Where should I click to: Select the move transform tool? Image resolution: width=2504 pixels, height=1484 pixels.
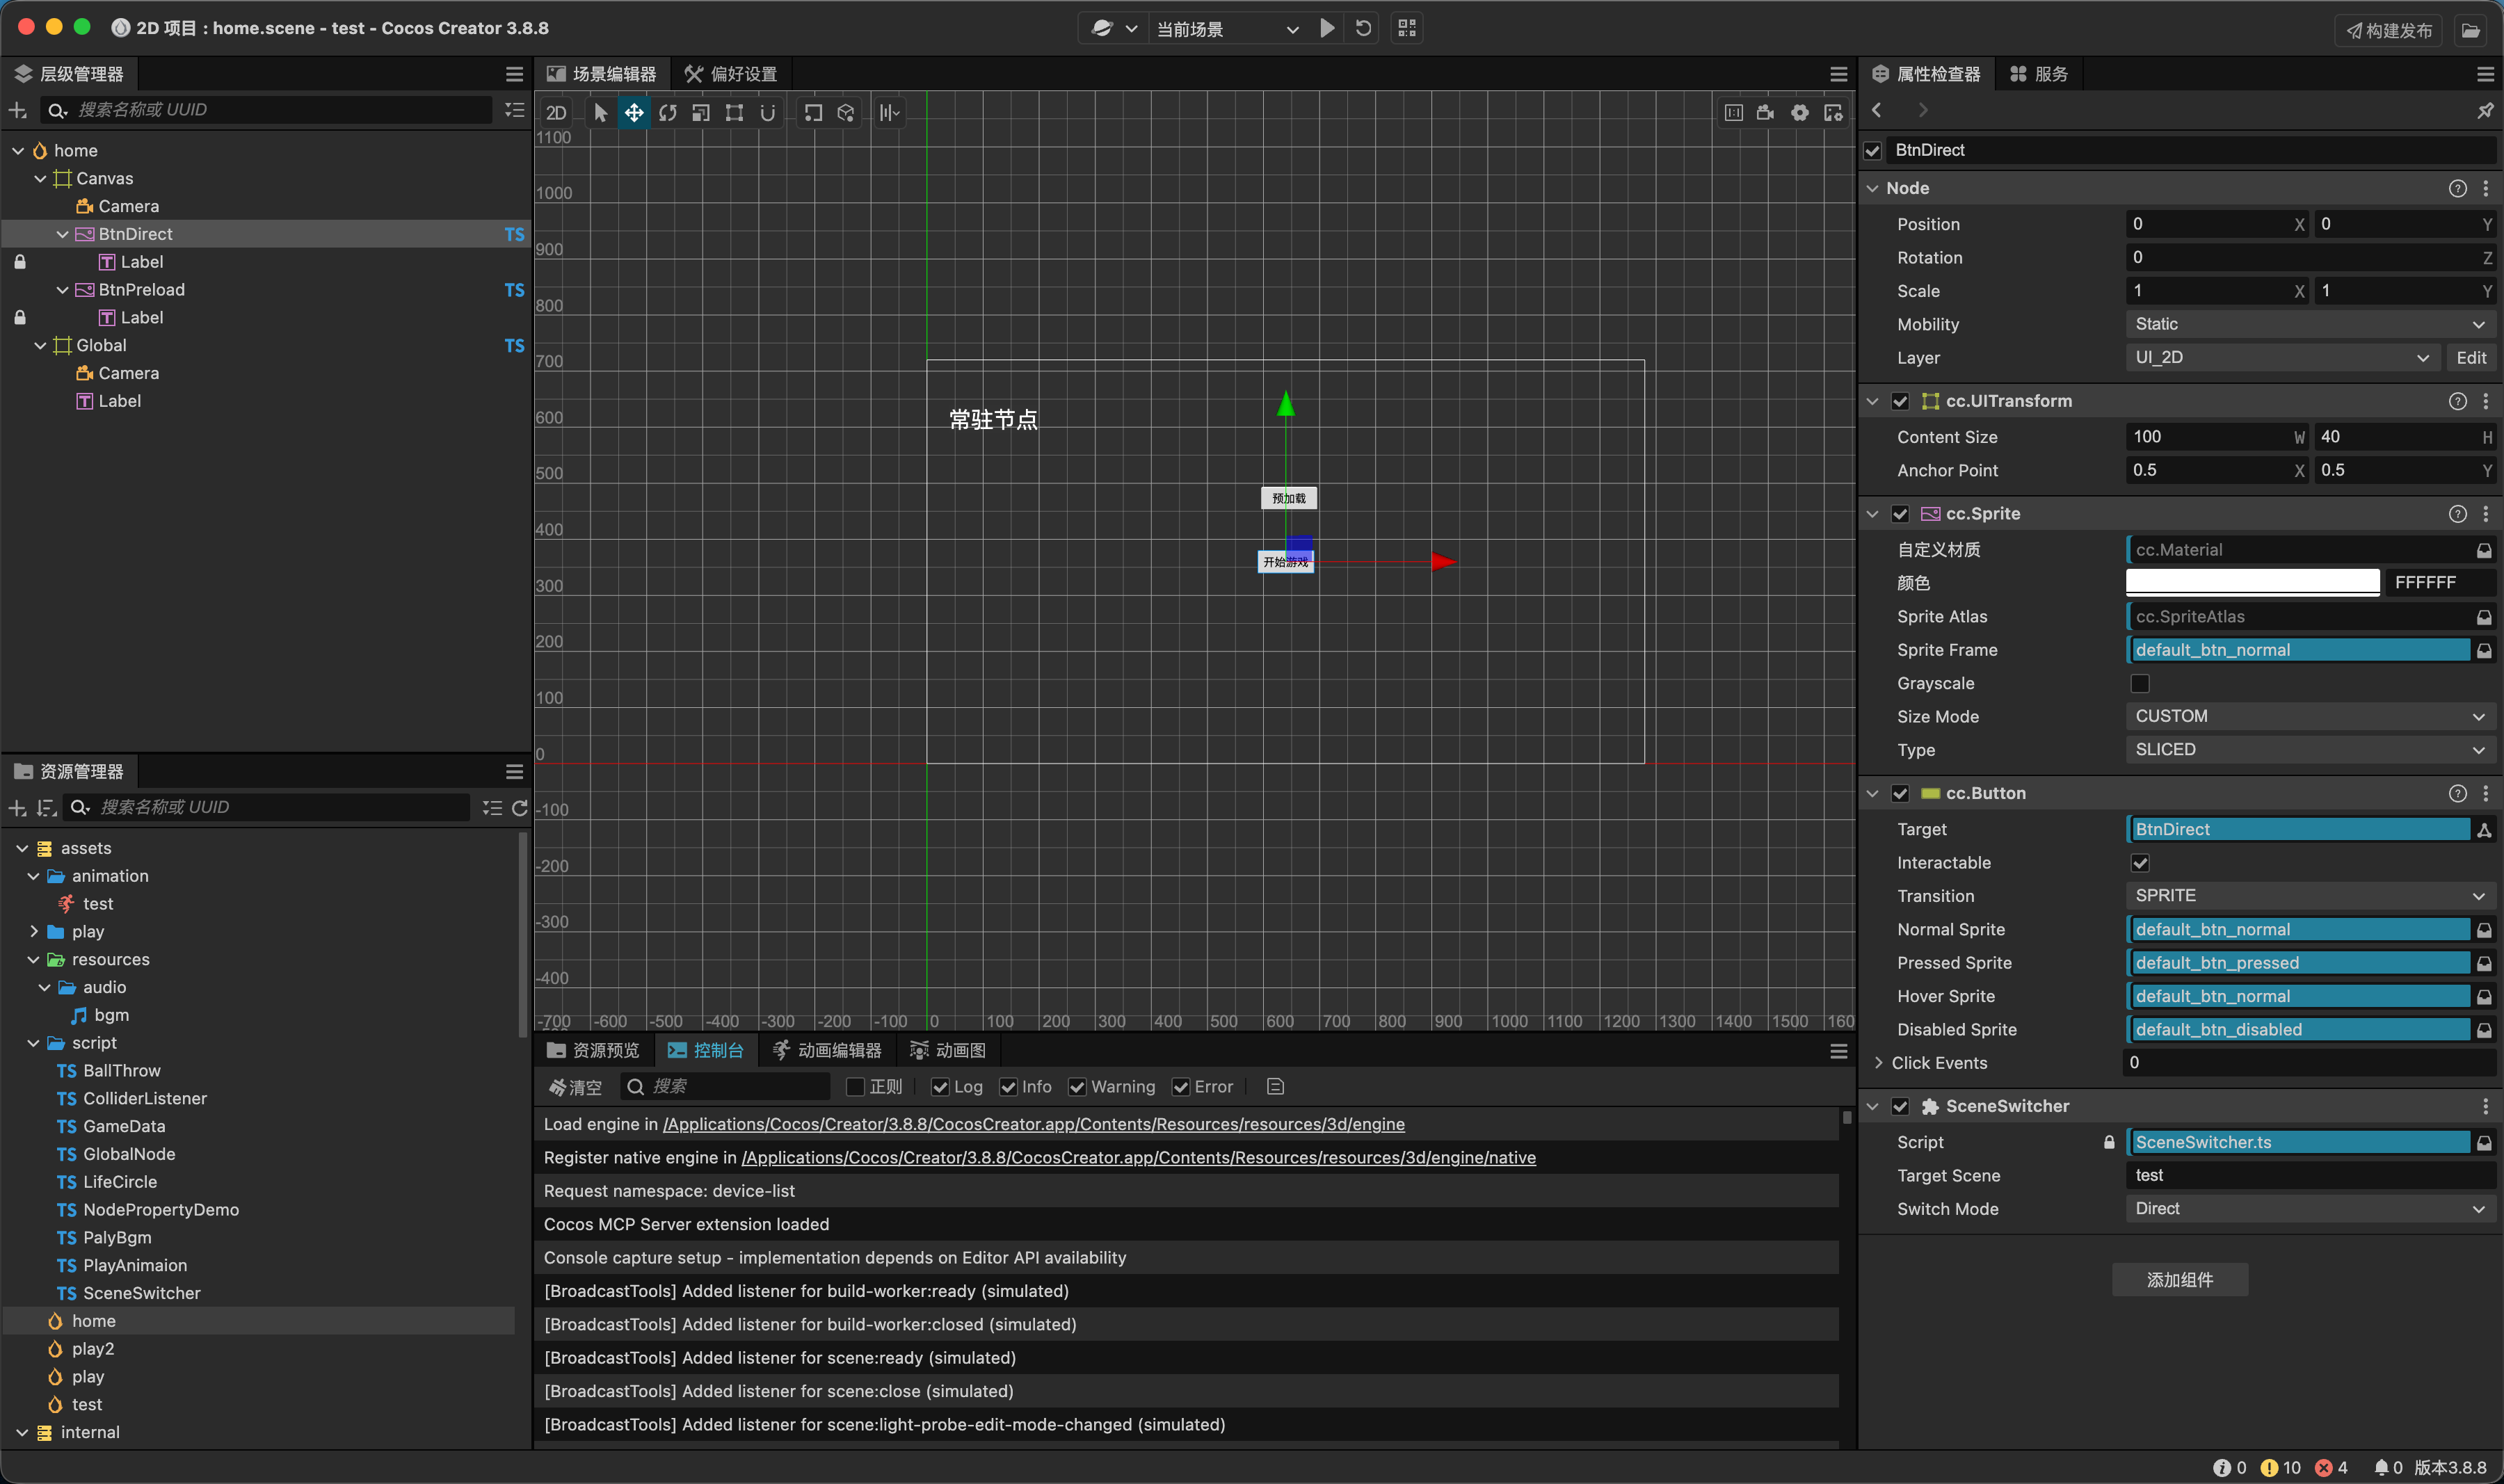pos(634,113)
